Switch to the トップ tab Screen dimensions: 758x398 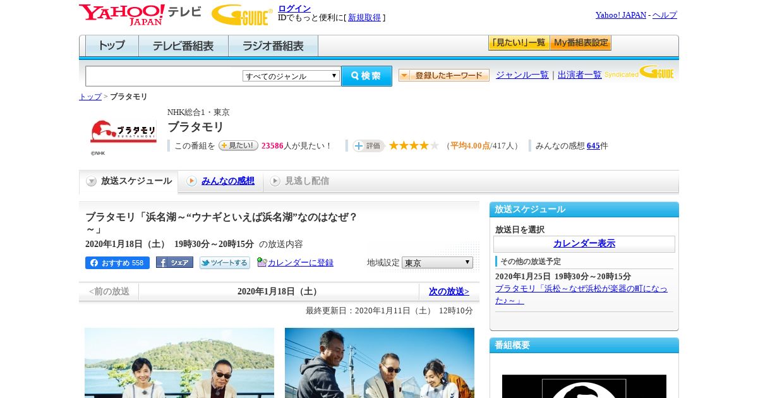point(112,45)
